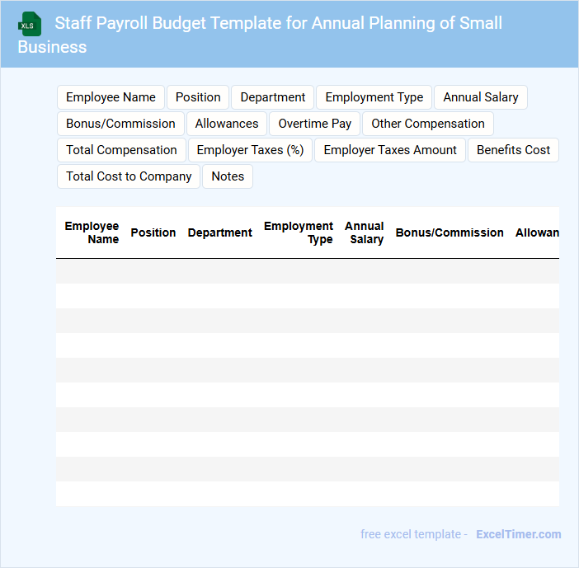
Task: Click the Annual Salary tag
Action: [x=481, y=97]
